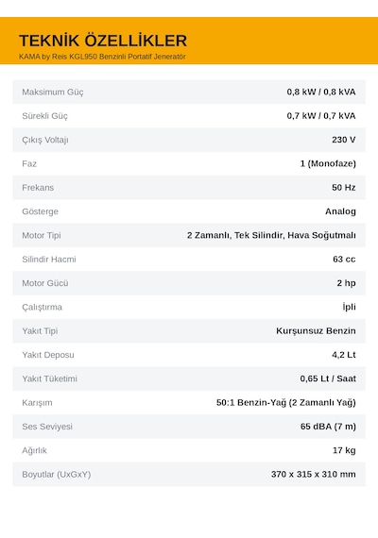378x538 pixels.
Task: Click the Faz row label
Action: click(x=29, y=163)
